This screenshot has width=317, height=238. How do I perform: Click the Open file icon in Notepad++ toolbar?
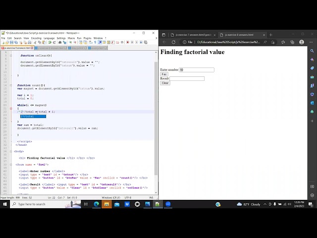point(7,42)
